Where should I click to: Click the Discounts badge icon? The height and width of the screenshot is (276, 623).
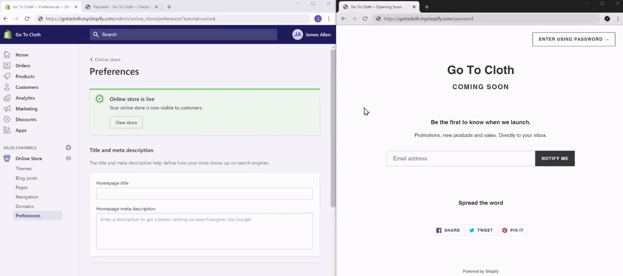coord(7,120)
